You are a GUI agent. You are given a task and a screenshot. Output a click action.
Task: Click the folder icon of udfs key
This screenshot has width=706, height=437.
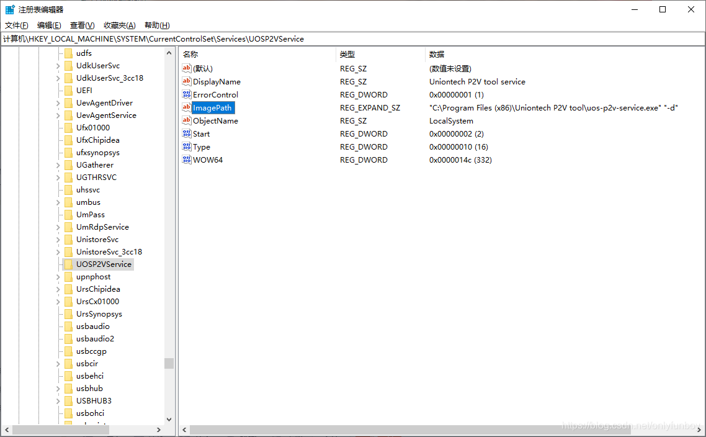68,53
